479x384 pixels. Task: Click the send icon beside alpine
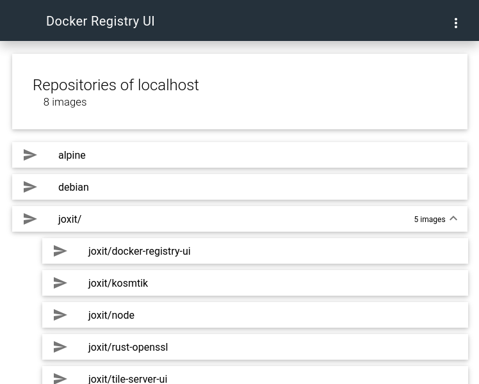tap(30, 155)
